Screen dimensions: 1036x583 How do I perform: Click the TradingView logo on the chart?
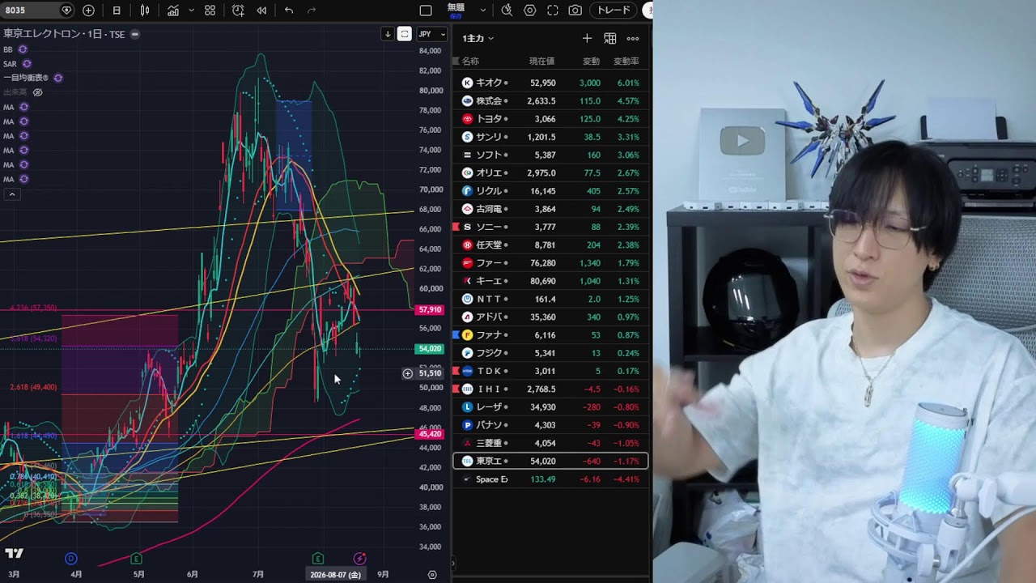pyautogui.click(x=14, y=554)
